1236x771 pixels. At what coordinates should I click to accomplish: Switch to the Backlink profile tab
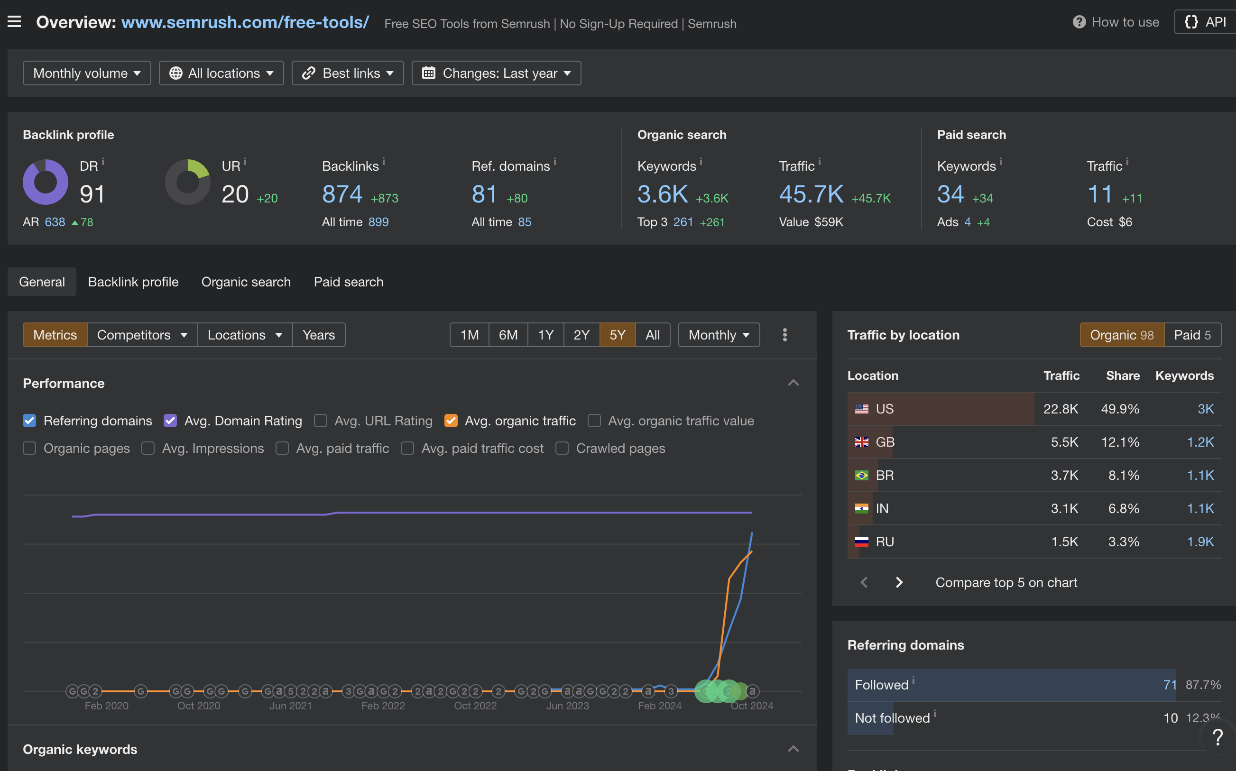133,282
